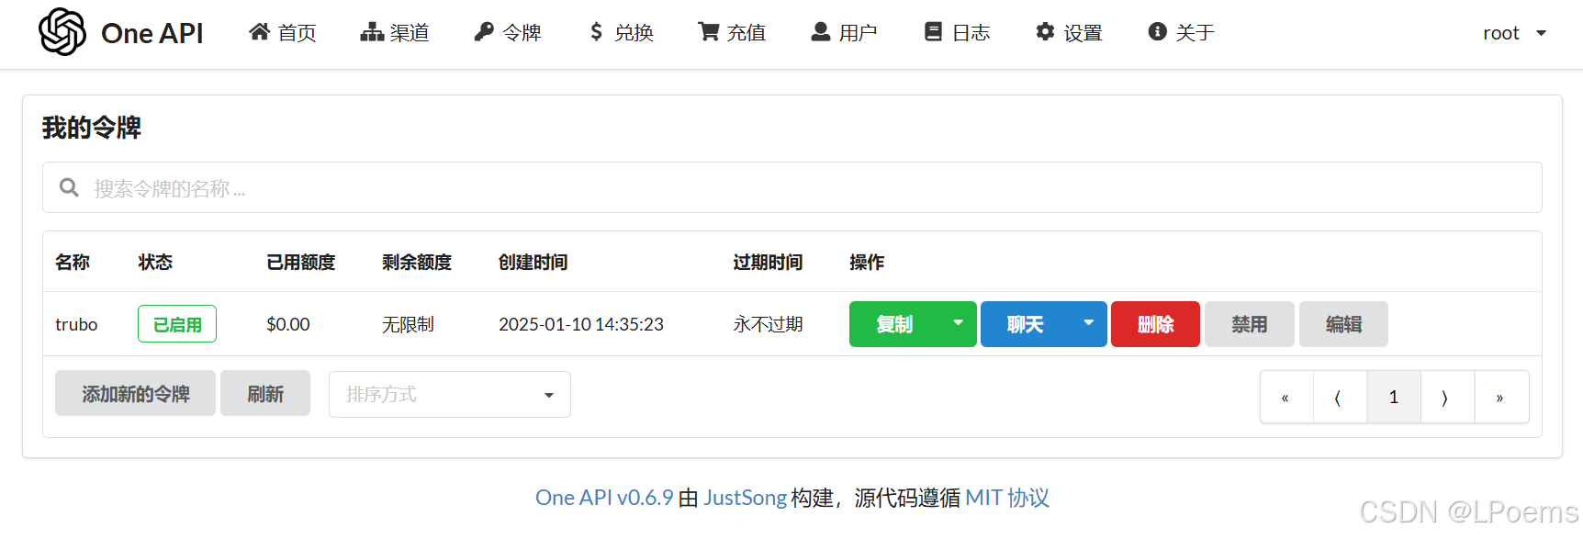Click the gear icon beside 设置
This screenshot has width=1583, height=539.
pos(1045,32)
